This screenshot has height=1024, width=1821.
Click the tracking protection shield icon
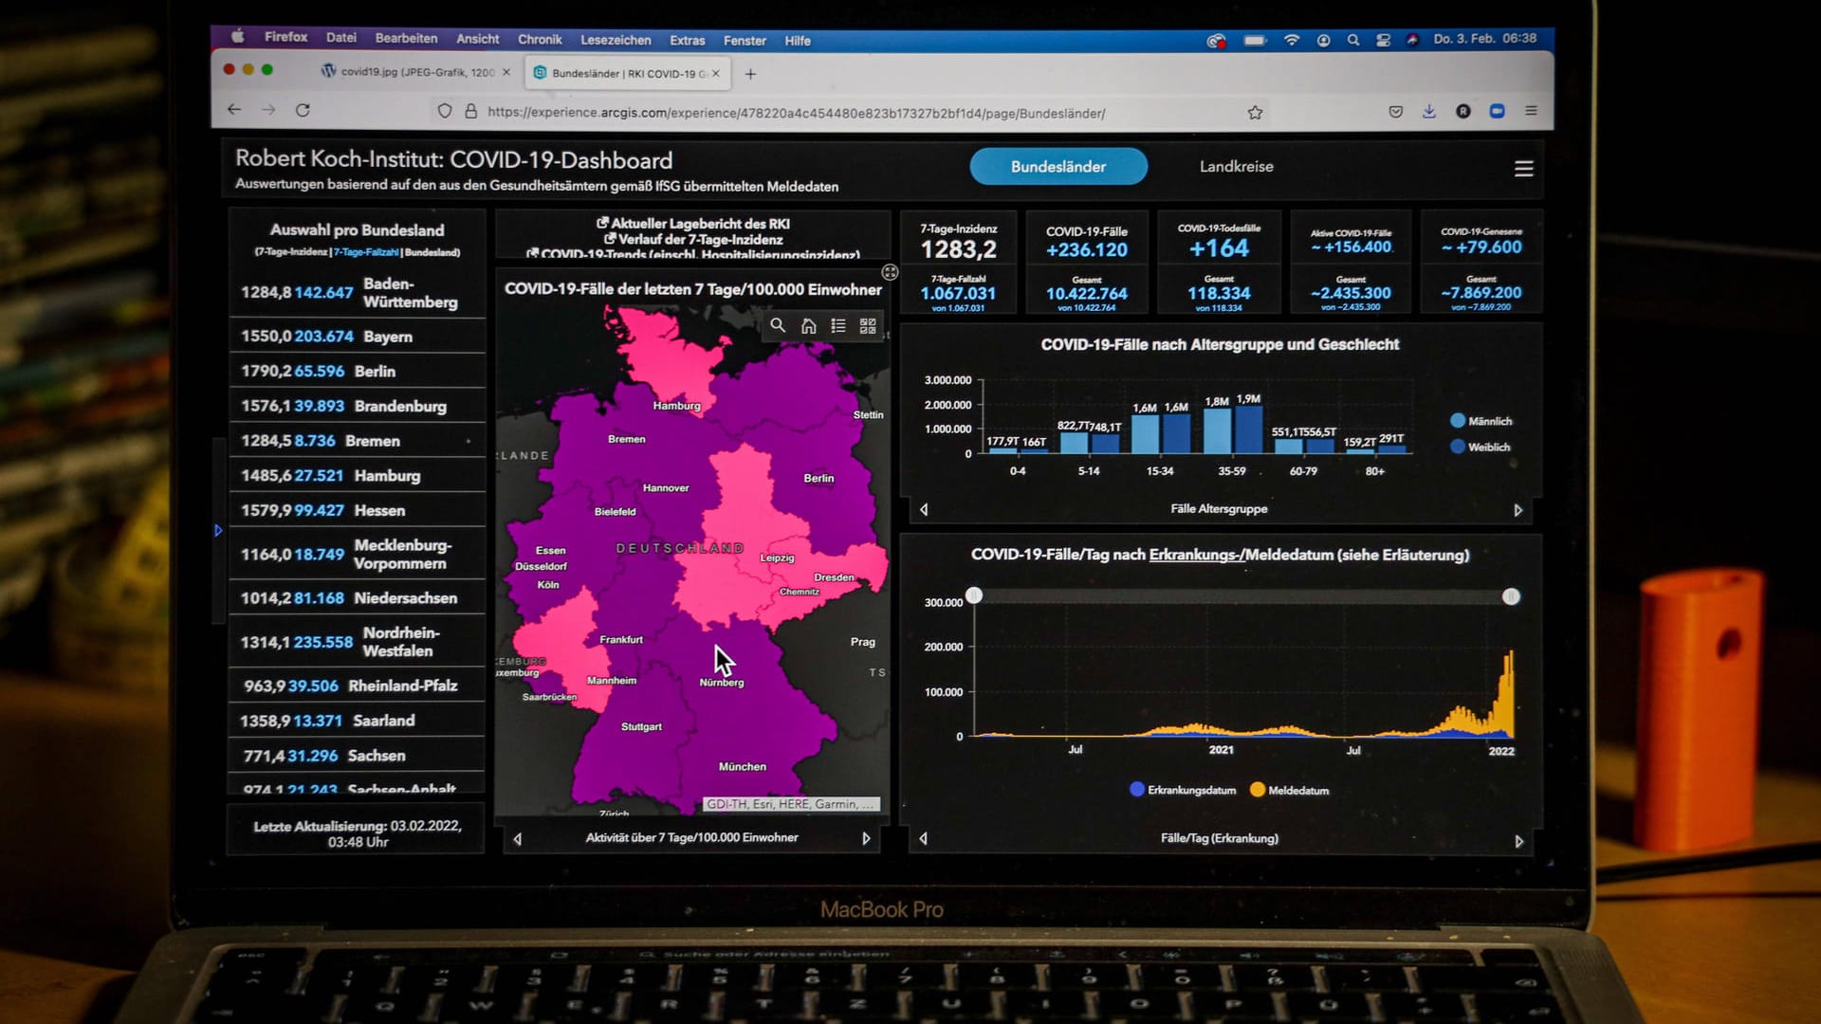coord(444,111)
